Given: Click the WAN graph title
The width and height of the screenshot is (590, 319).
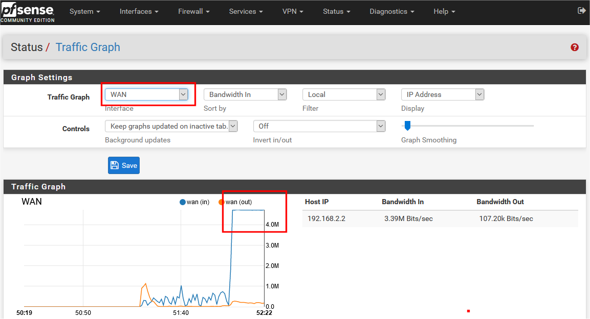Looking at the screenshot, I should click(32, 202).
